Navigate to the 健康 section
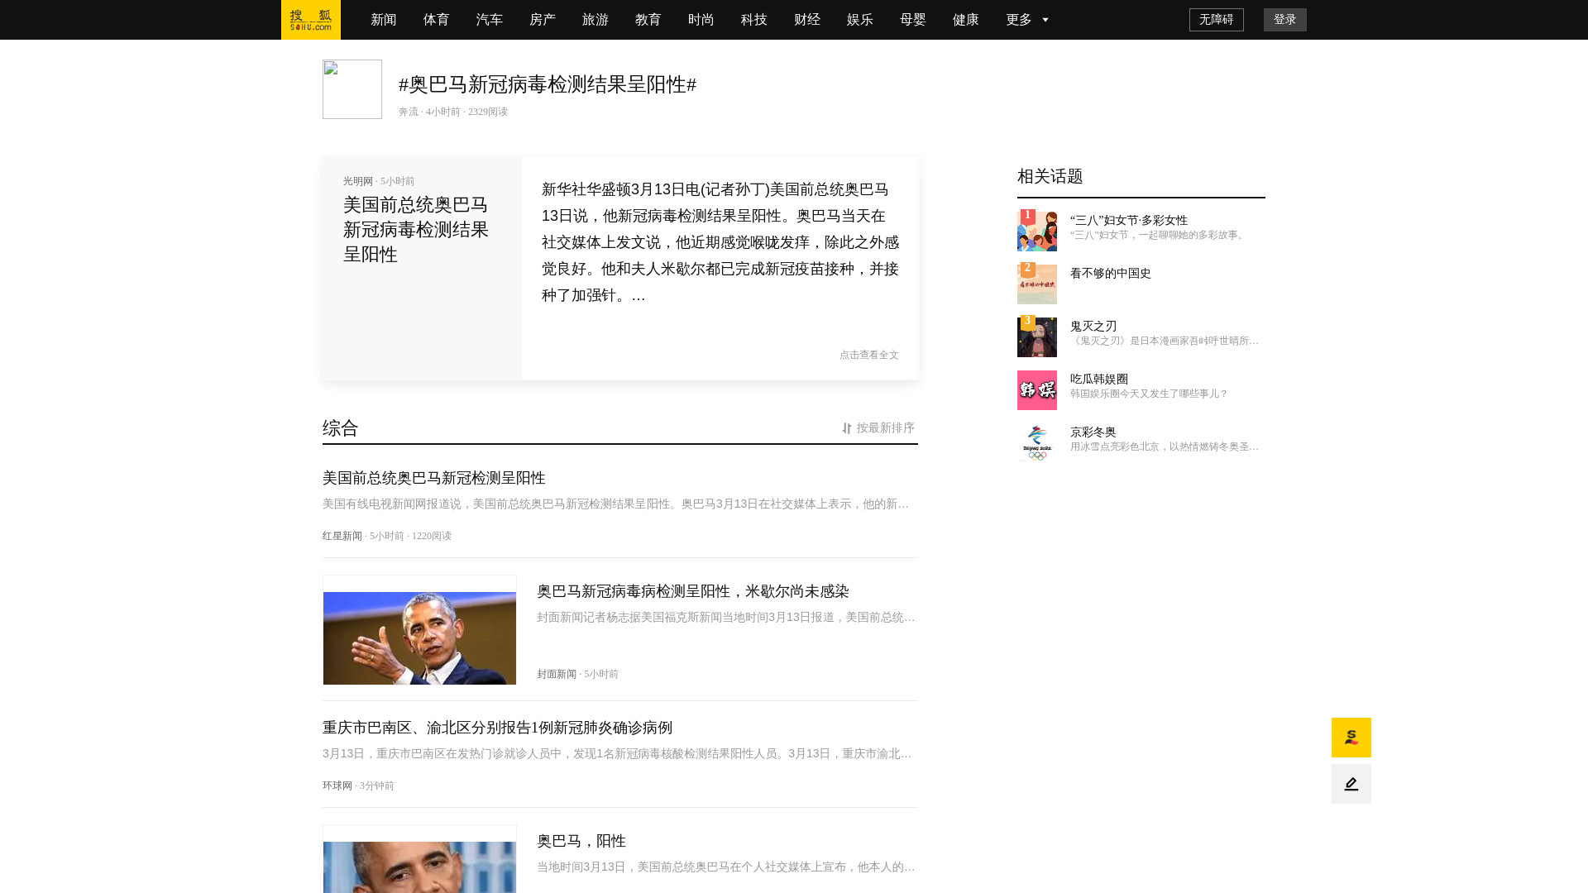Image resolution: width=1588 pixels, height=893 pixels. (x=966, y=20)
